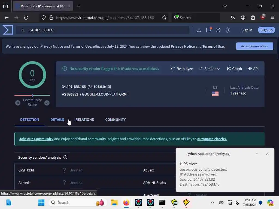
Task: Click the tracking protection shield icon
Action: coord(43,18)
